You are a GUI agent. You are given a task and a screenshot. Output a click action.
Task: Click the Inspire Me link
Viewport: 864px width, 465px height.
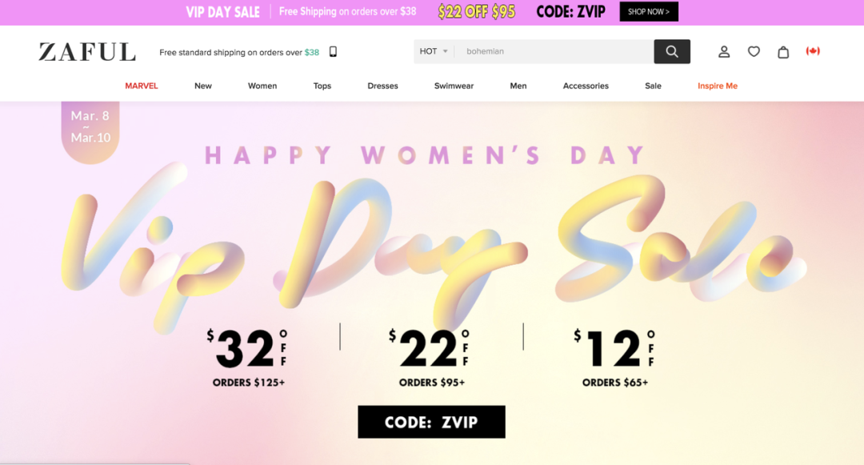[x=717, y=86]
